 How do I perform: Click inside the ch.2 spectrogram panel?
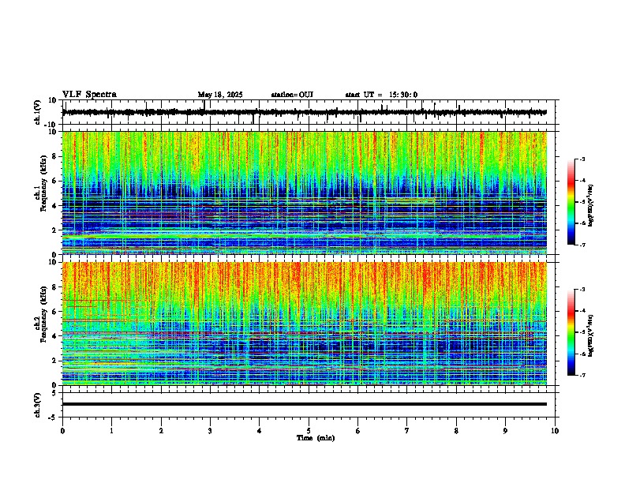tap(305, 324)
